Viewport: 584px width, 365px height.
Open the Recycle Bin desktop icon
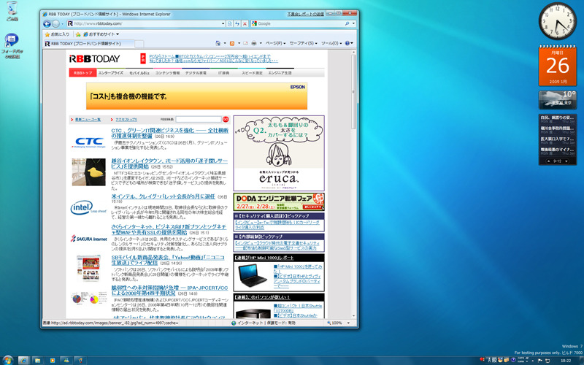pyautogui.click(x=12, y=11)
